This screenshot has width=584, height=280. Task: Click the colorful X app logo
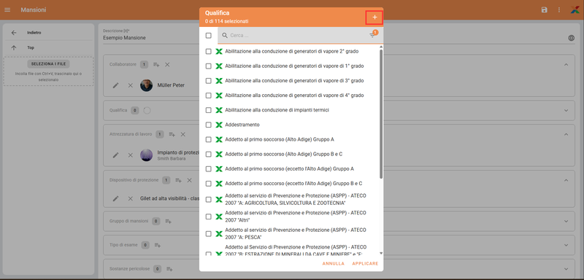point(575,9)
